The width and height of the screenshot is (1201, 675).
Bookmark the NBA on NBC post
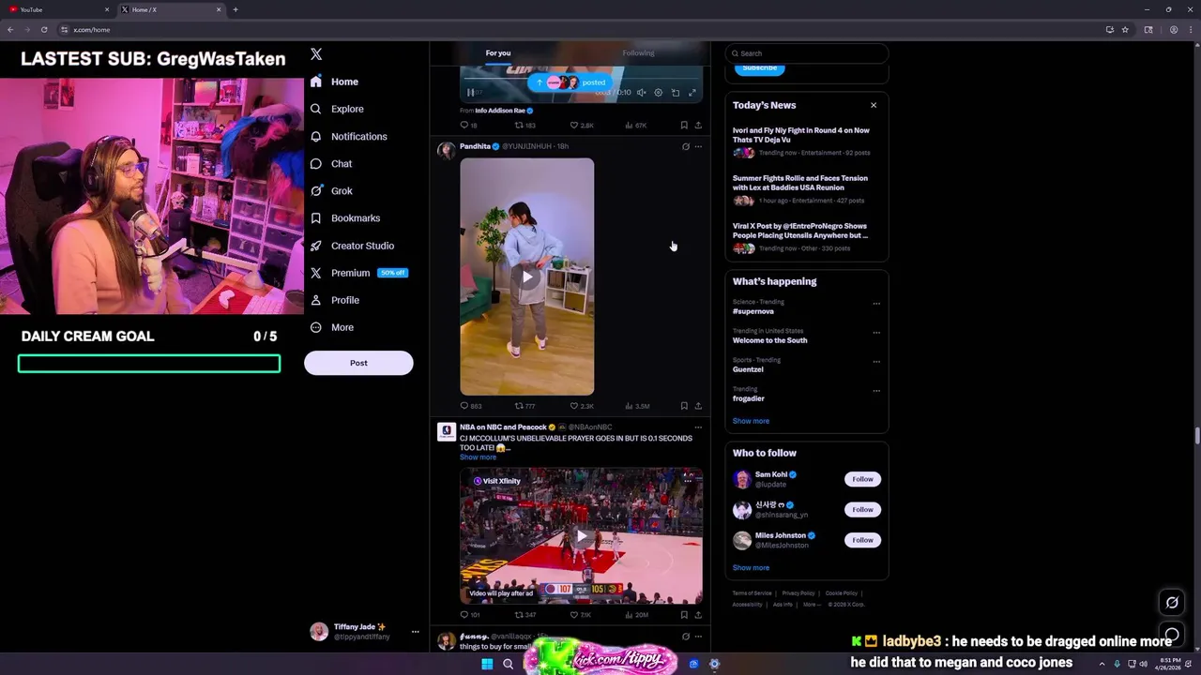click(684, 615)
